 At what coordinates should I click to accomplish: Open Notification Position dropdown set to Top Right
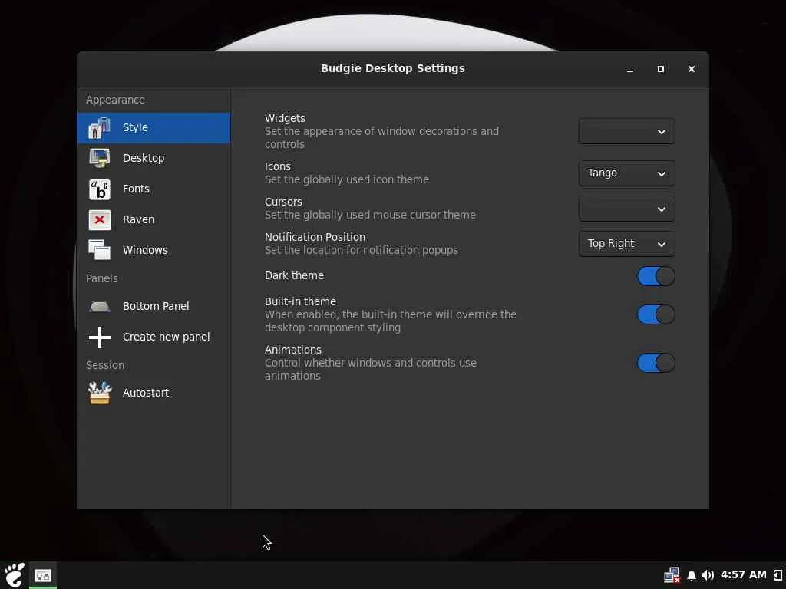point(626,244)
